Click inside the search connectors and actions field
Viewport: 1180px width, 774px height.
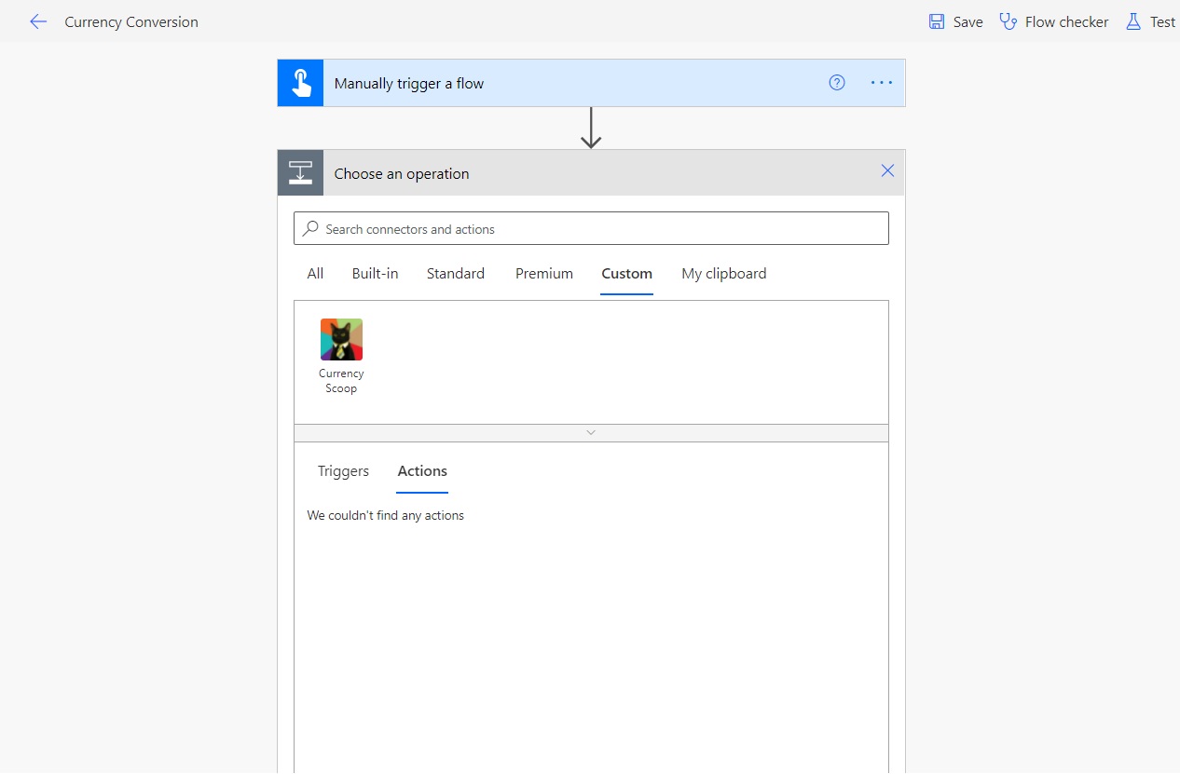pos(590,228)
